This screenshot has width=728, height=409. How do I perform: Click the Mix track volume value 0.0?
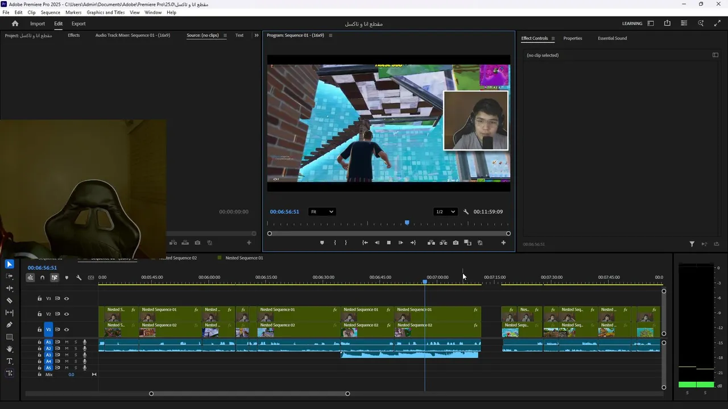pyautogui.click(x=71, y=375)
